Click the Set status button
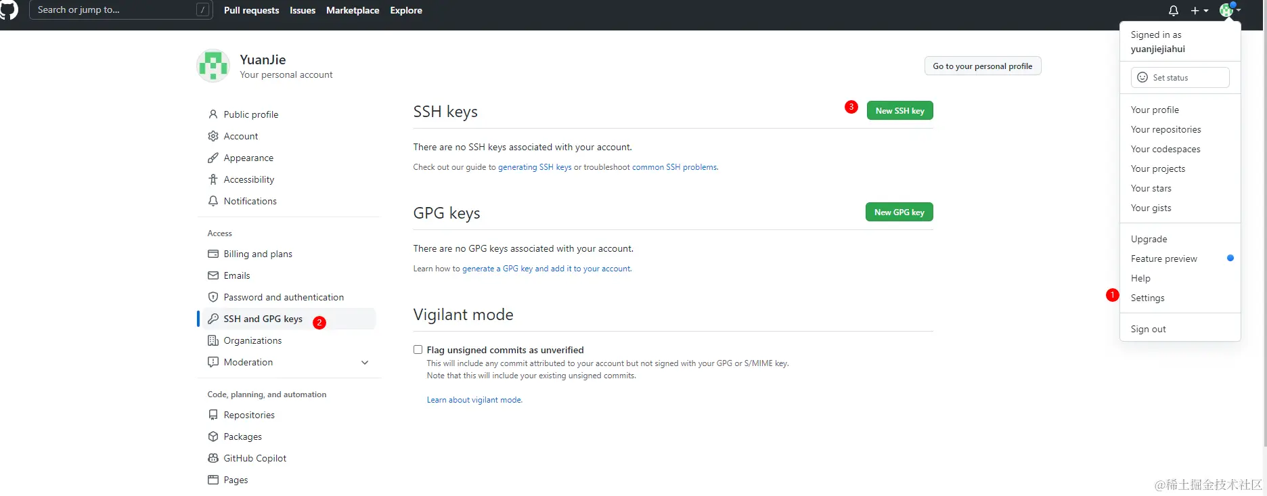 [1180, 77]
